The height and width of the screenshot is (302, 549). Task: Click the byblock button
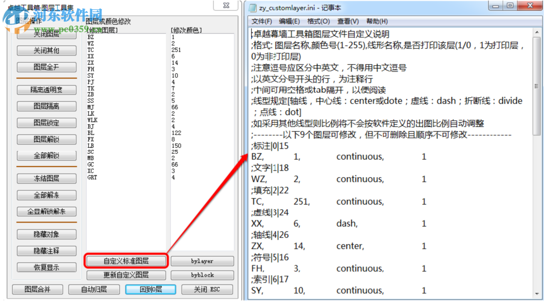(x=202, y=275)
